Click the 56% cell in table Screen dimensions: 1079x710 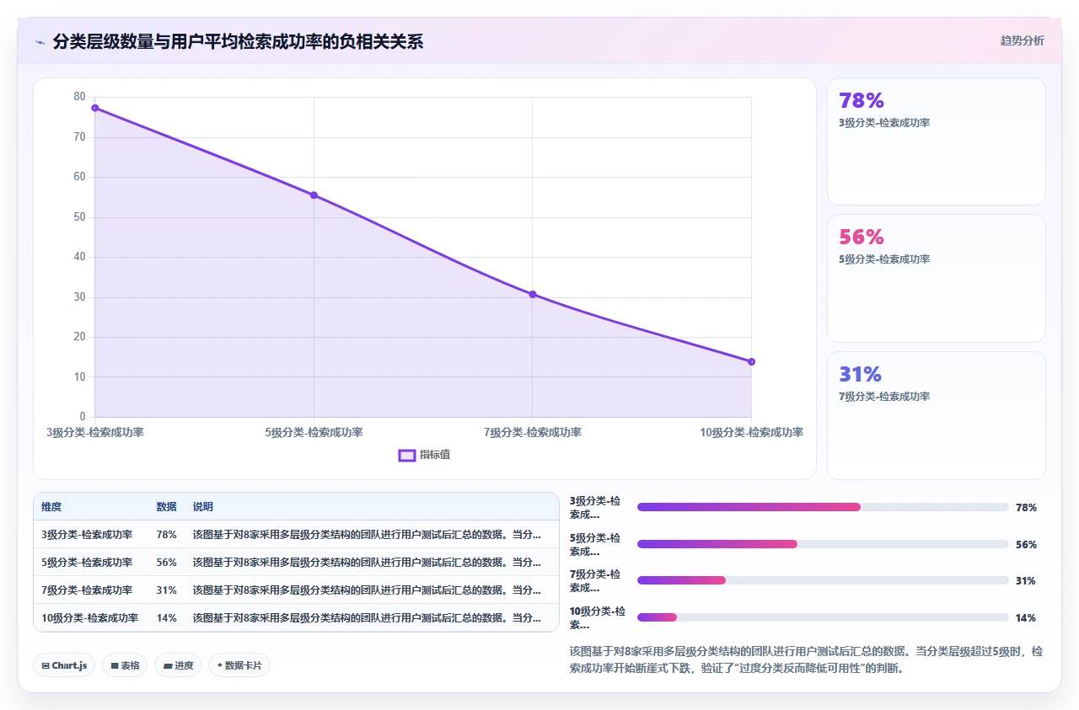coord(166,562)
